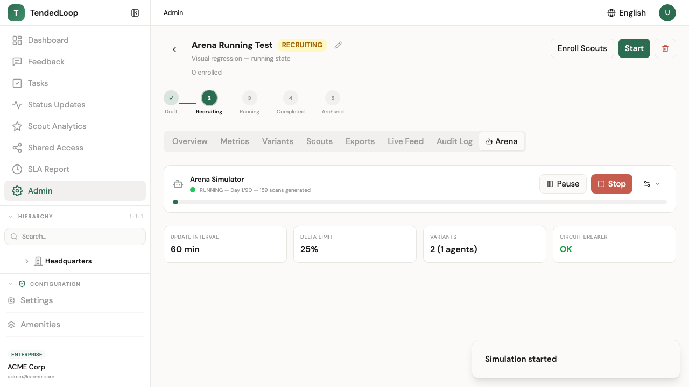Click the back arrow beside Arena Running Test
Viewport: 689px width, 387px height.
pyautogui.click(x=174, y=49)
